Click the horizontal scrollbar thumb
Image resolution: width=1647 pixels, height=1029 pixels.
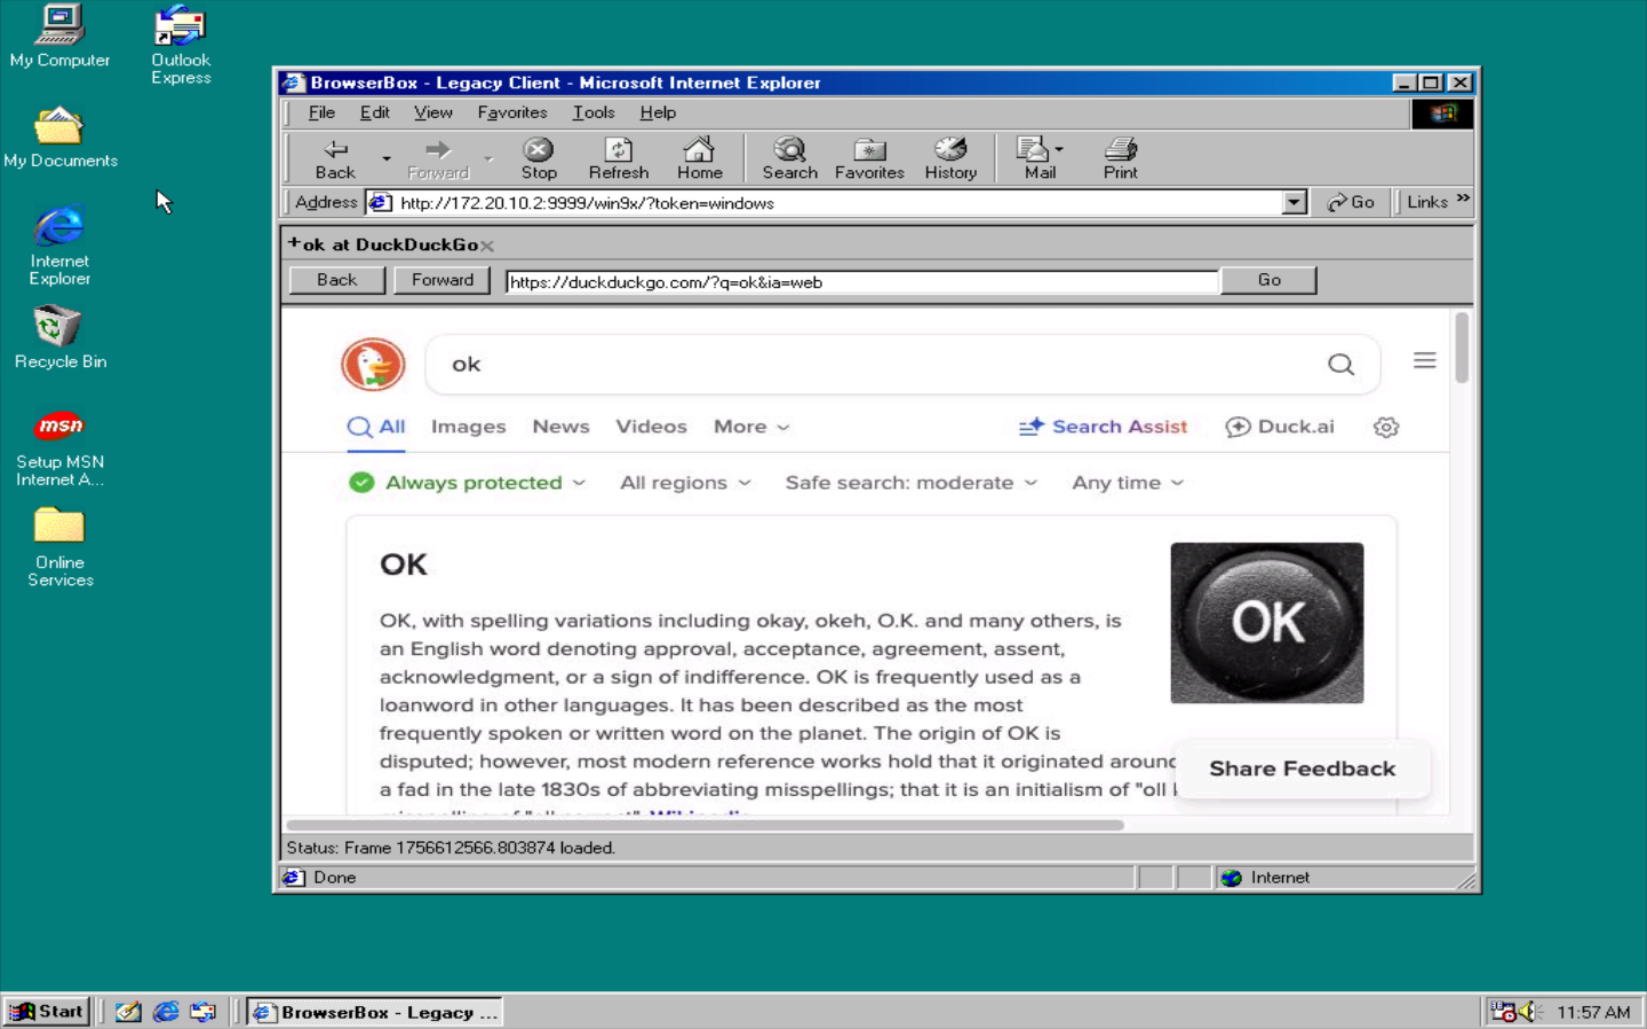pos(705,825)
